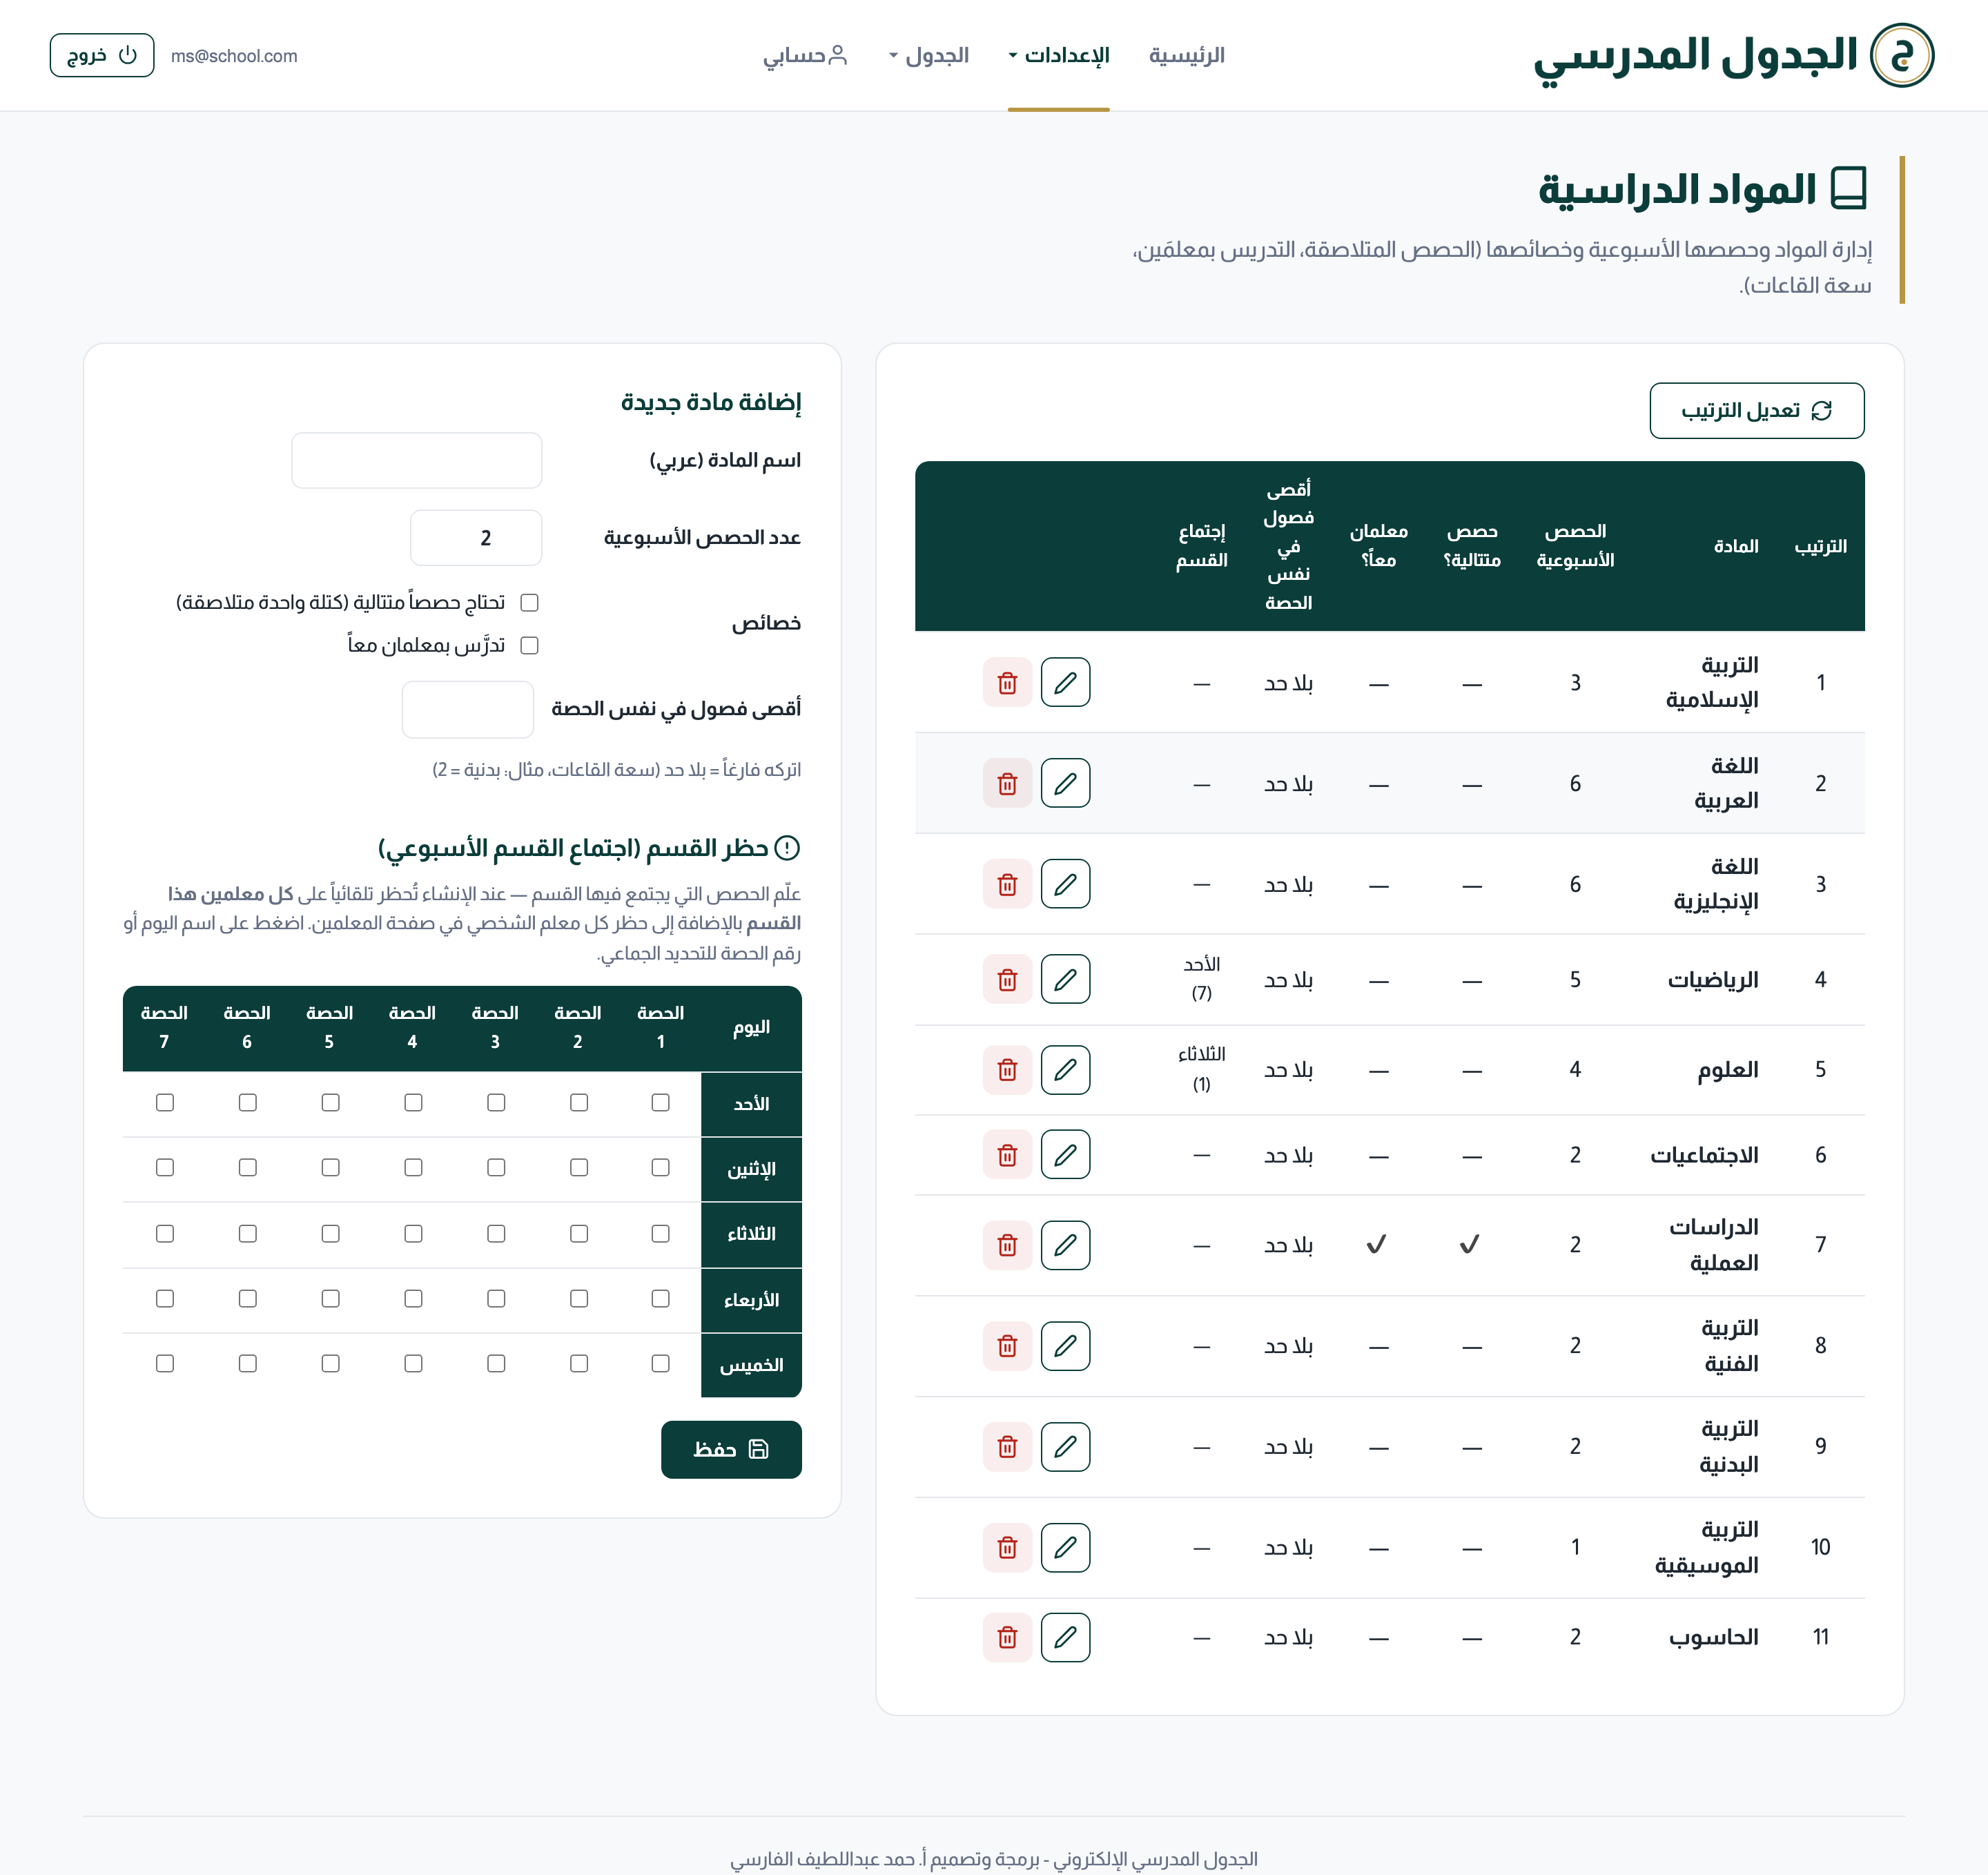Screen dimensions: 1988x1875
Task: Edit the العلوم subject row
Action: [x=1065, y=1069]
